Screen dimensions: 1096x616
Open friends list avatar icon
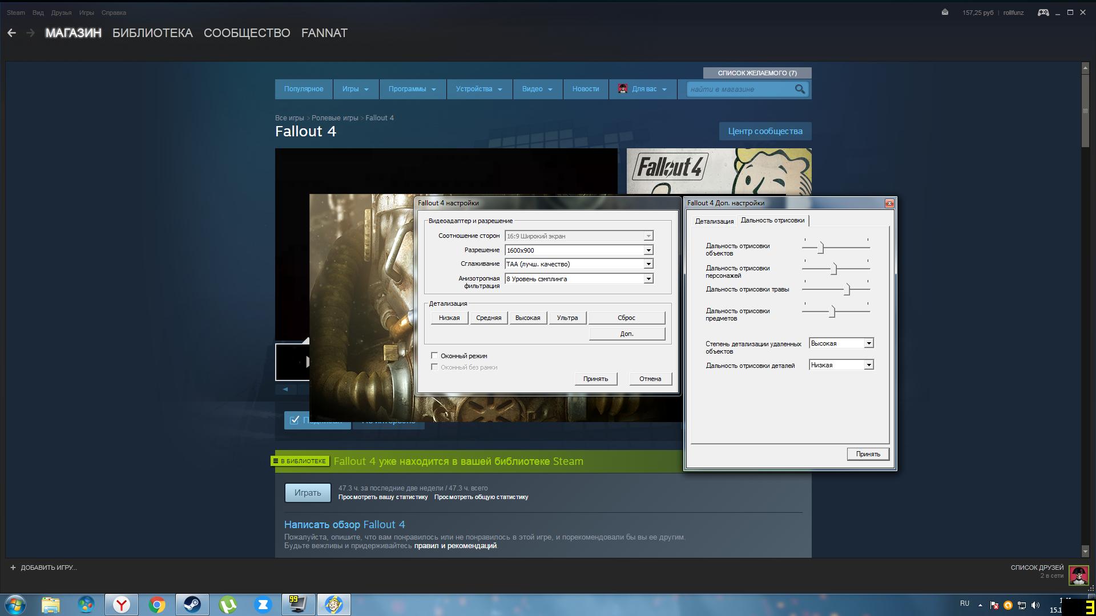[1078, 576]
